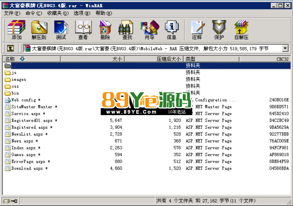
Task: Select the css folder icon
Action: click(7, 86)
